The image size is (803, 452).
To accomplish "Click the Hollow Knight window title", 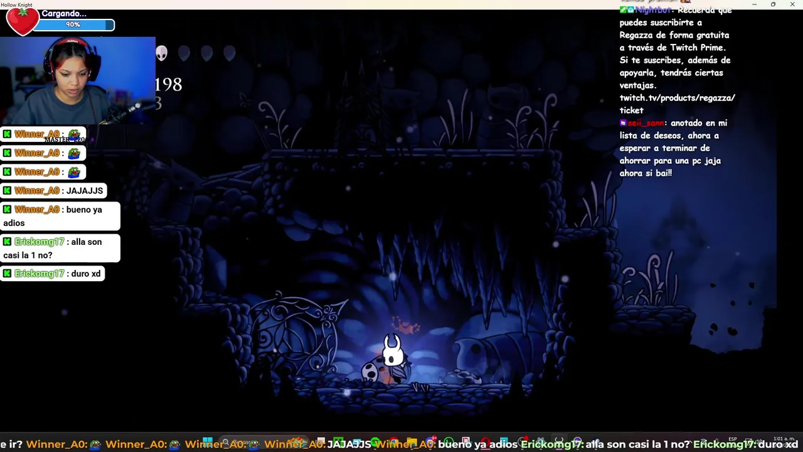I will (x=17, y=4).
